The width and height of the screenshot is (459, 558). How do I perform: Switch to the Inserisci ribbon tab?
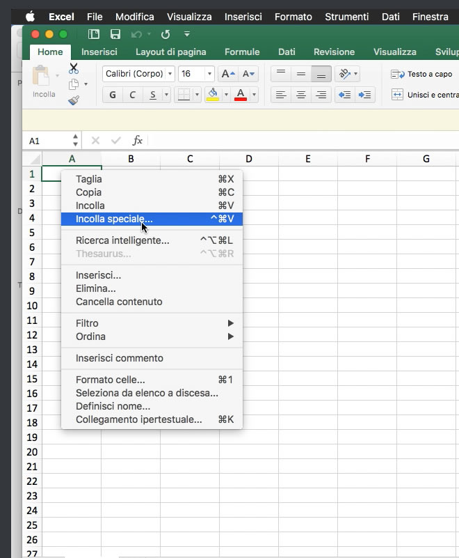tap(99, 52)
